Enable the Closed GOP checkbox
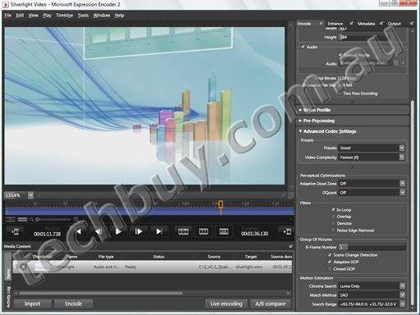Viewport: 420px width, 315px height. pyautogui.click(x=330, y=269)
